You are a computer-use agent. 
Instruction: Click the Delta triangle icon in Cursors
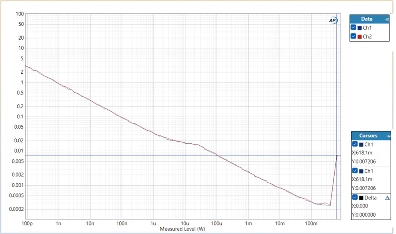[387, 198]
